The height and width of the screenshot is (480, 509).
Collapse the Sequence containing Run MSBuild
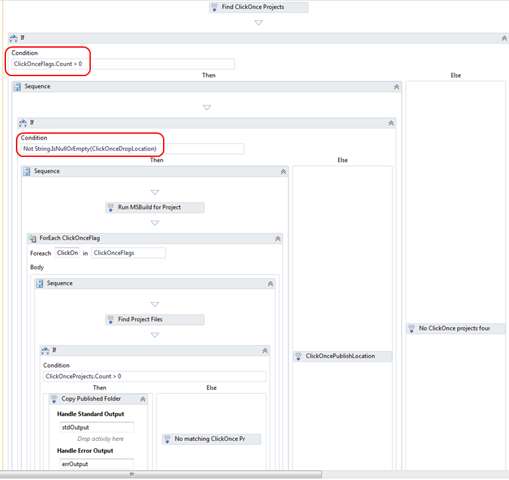(283, 171)
